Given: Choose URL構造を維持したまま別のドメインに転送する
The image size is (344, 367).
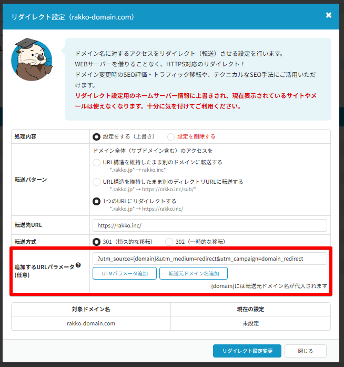Looking at the screenshot, I should 96,162.
